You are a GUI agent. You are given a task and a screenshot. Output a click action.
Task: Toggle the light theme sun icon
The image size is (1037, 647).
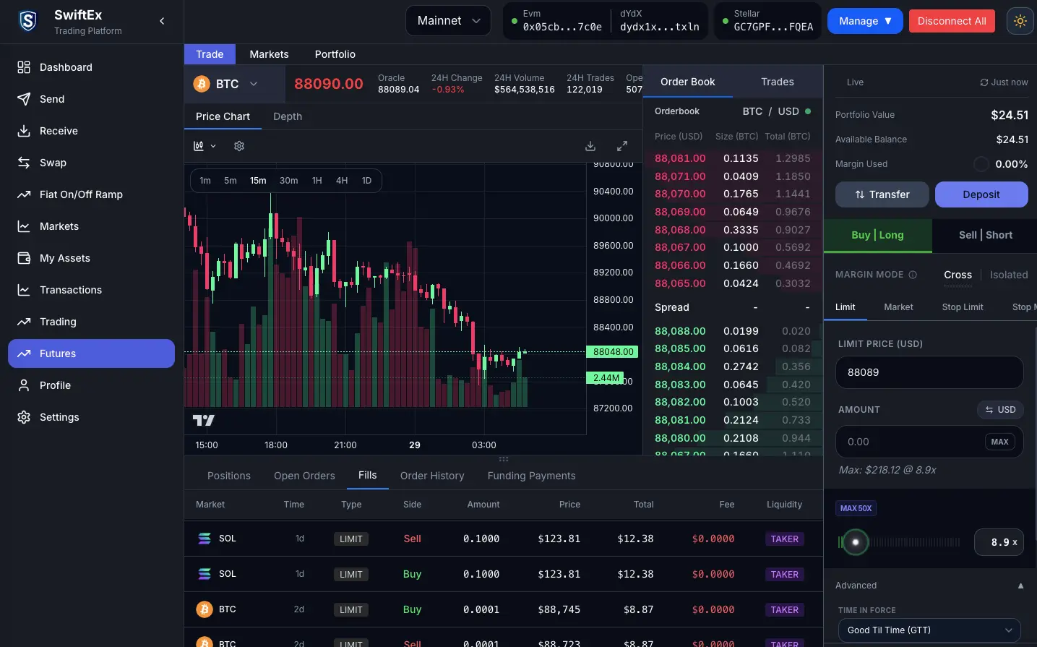[1020, 21]
